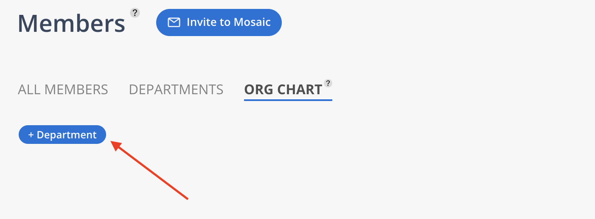This screenshot has width=595, height=219.
Task: Invite new people to Mosaic
Action: point(219,22)
